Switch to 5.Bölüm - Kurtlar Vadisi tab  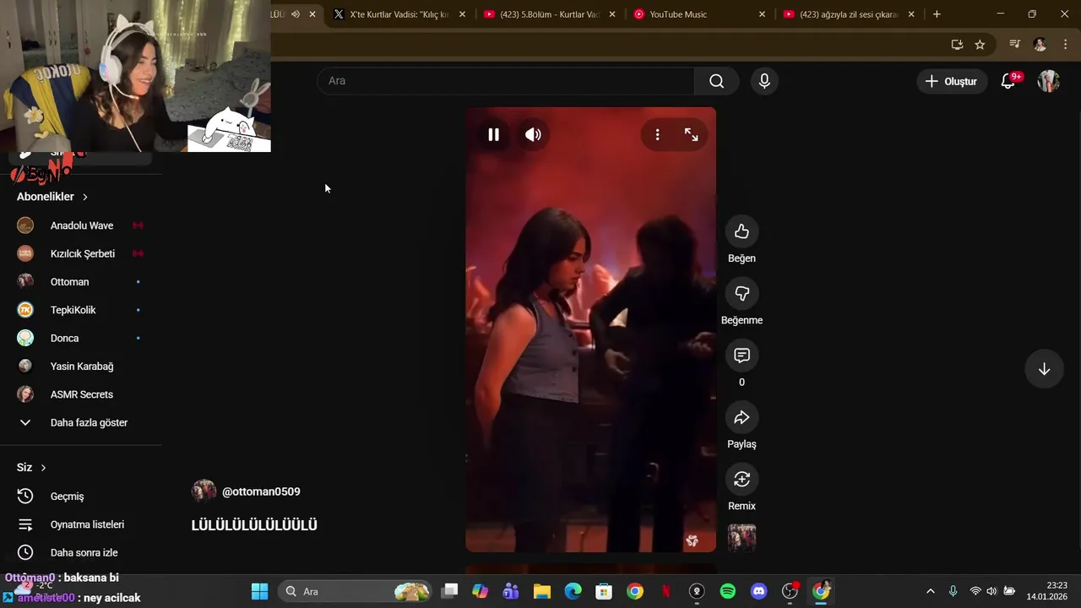[x=549, y=14]
